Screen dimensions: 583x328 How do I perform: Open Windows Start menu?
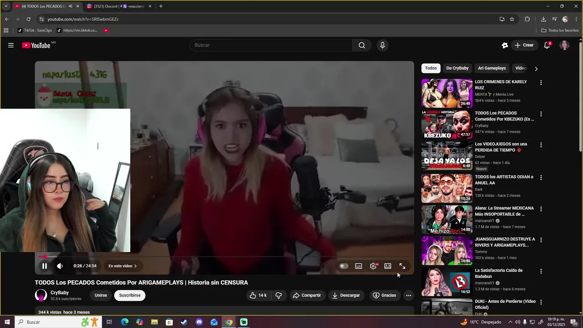(x=7, y=322)
